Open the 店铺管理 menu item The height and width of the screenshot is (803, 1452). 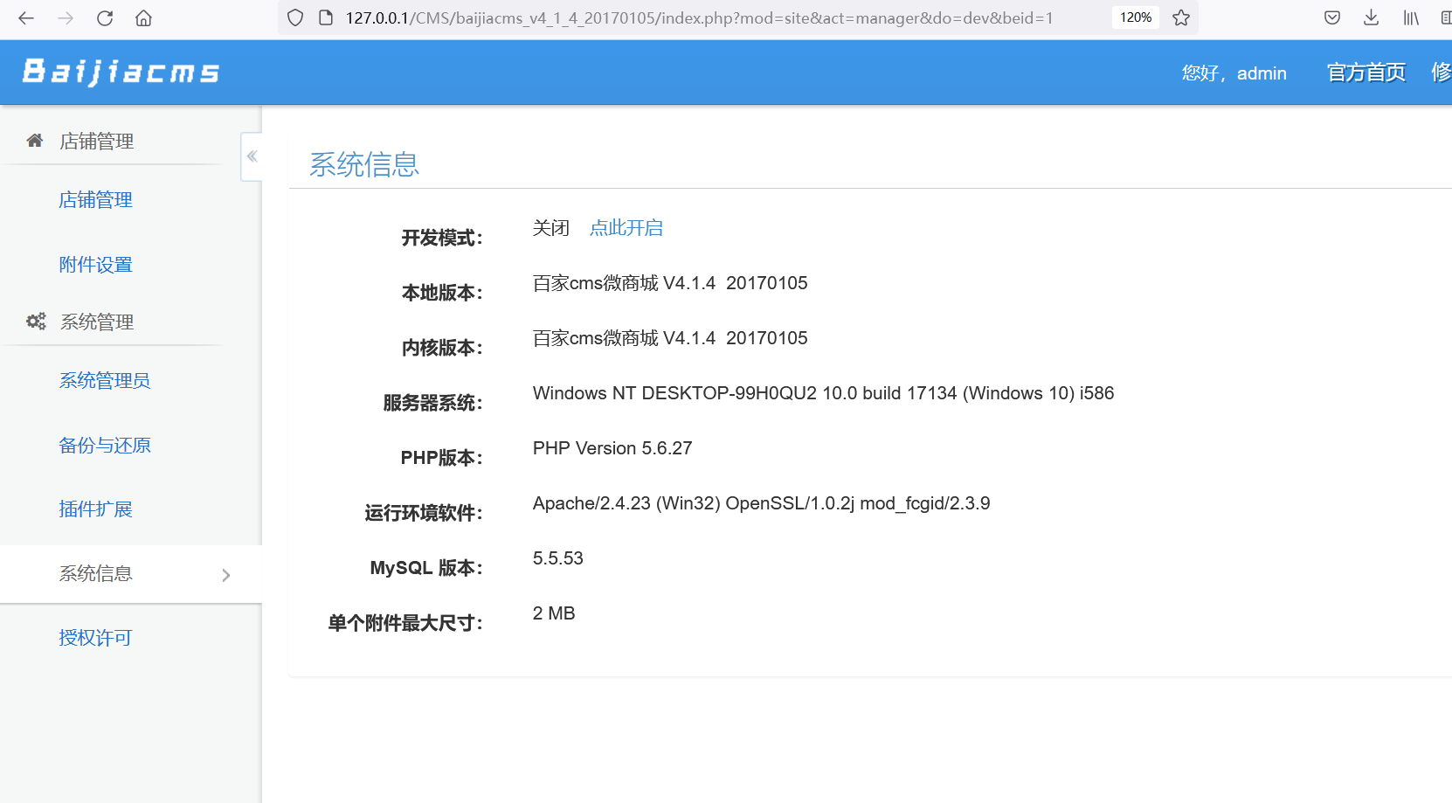pos(95,199)
